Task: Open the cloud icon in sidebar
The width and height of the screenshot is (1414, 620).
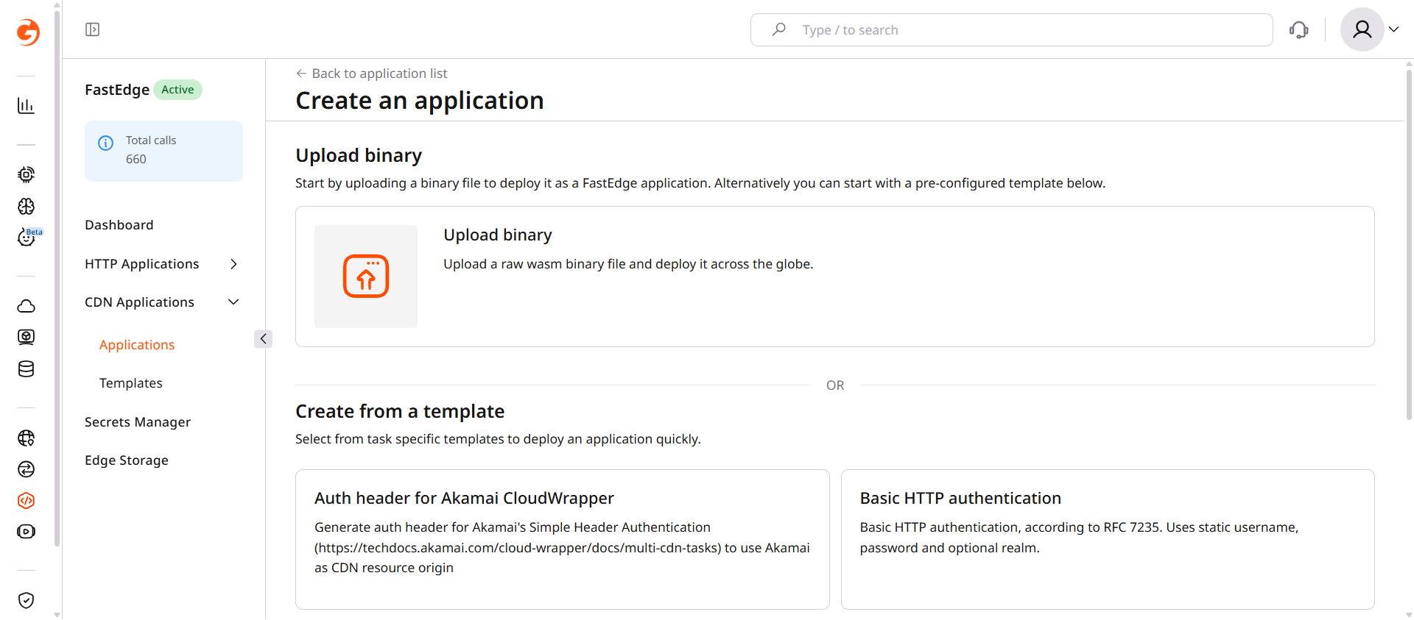Action: (x=26, y=306)
